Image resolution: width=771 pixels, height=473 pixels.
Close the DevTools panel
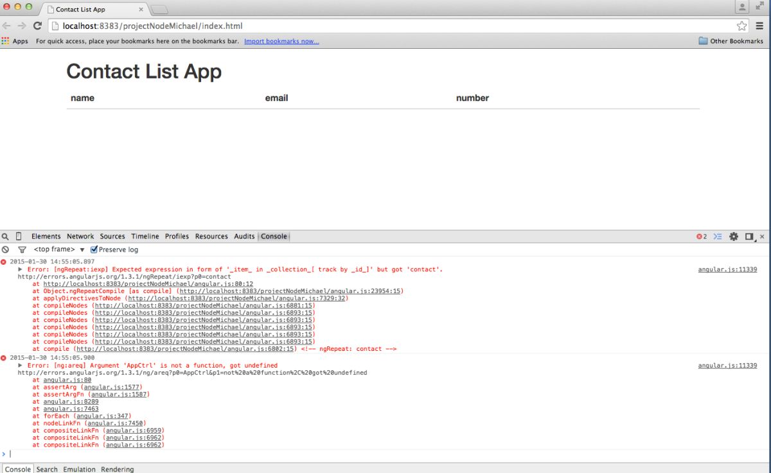[762, 236]
